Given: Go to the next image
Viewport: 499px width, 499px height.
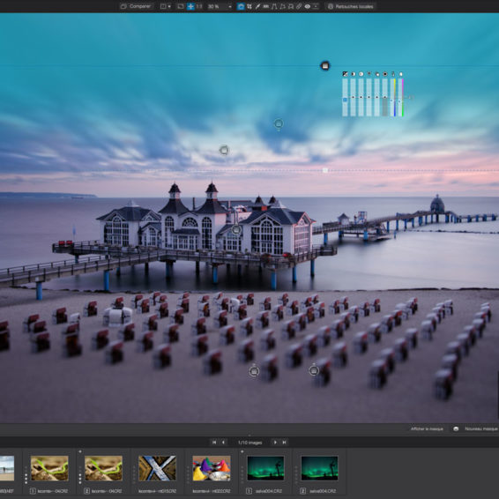Looking at the screenshot, I should coord(275,442).
